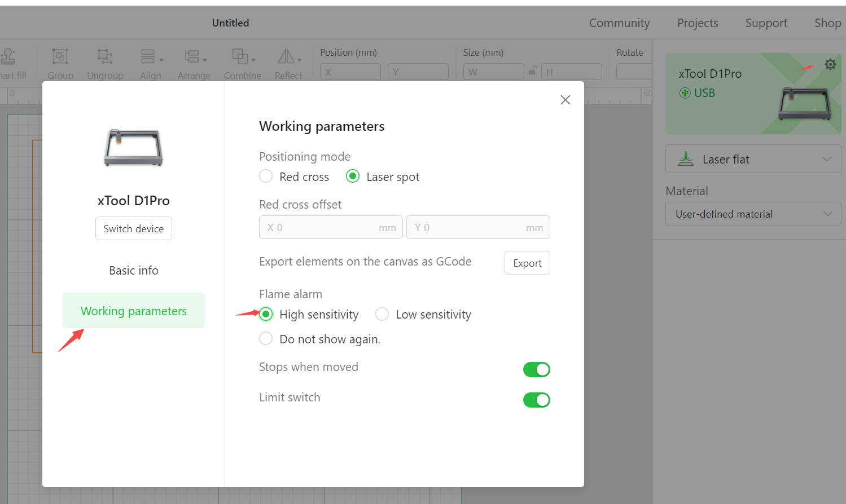Click the Untitled project title
This screenshot has width=846, height=504.
point(230,23)
